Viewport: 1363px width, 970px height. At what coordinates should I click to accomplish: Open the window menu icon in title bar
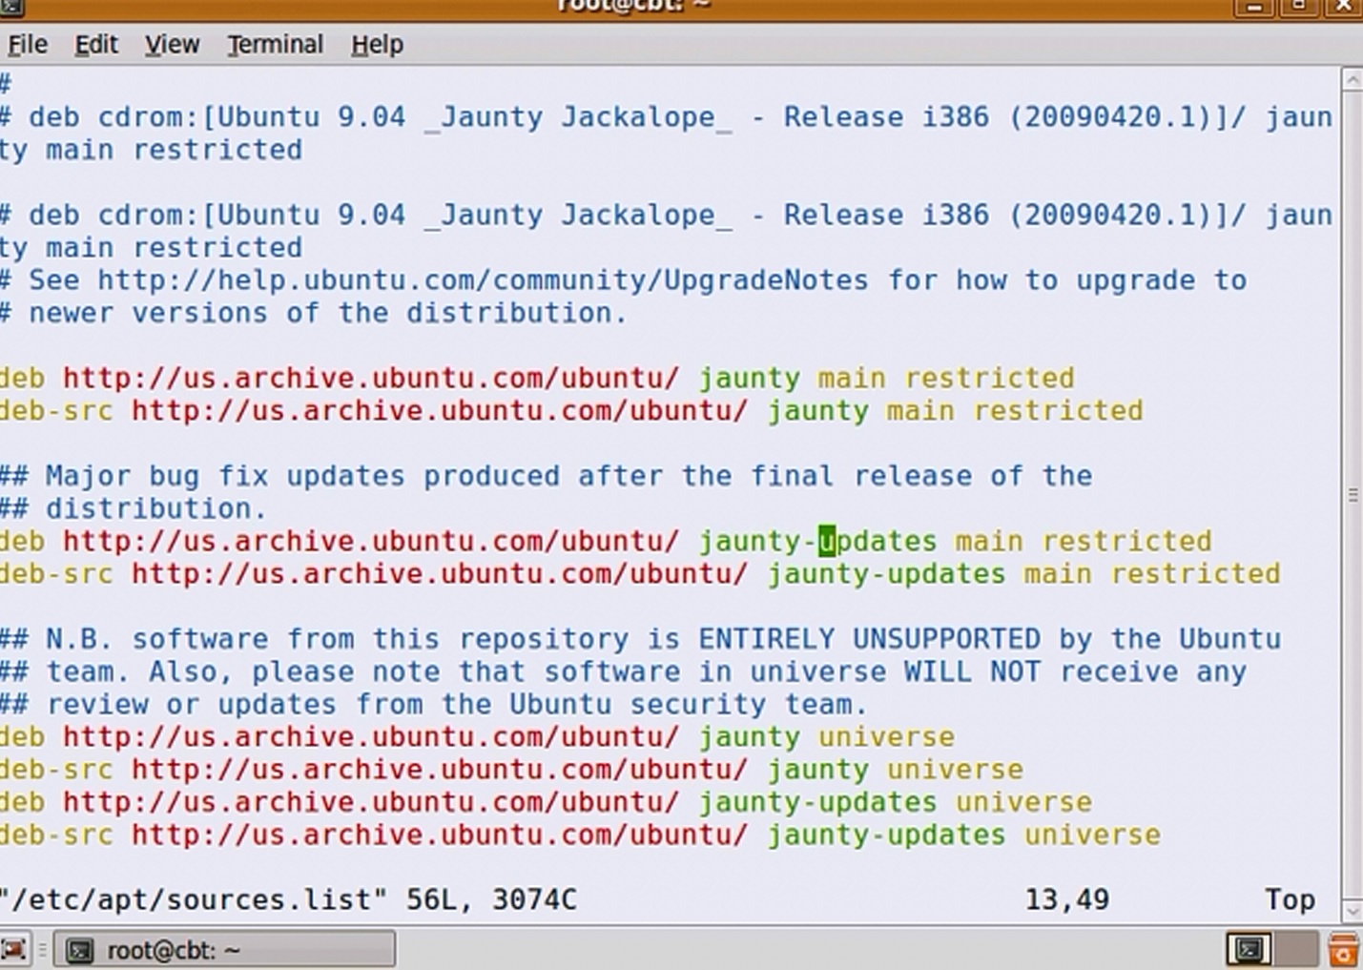pos(11,6)
